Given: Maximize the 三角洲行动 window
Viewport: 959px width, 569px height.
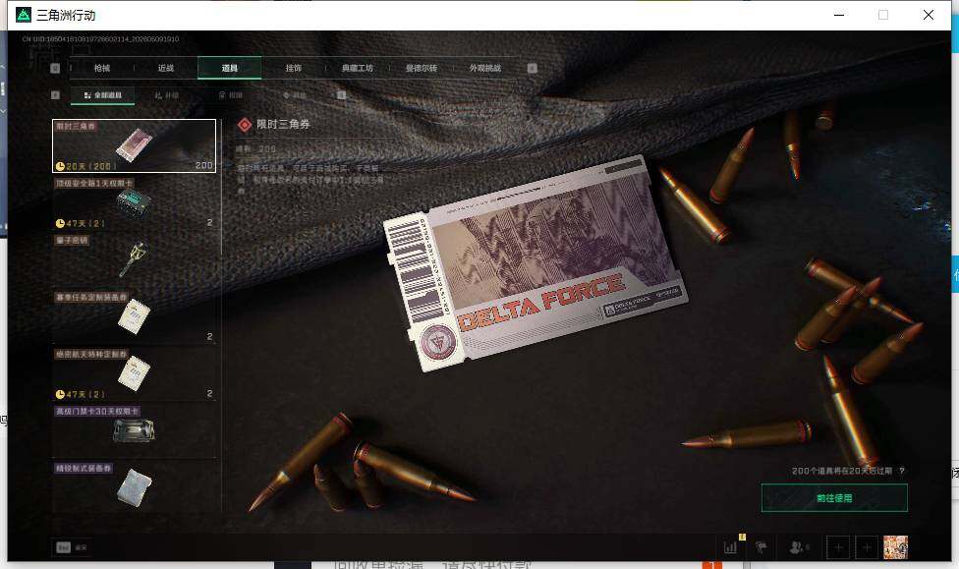Looking at the screenshot, I should tap(883, 15).
